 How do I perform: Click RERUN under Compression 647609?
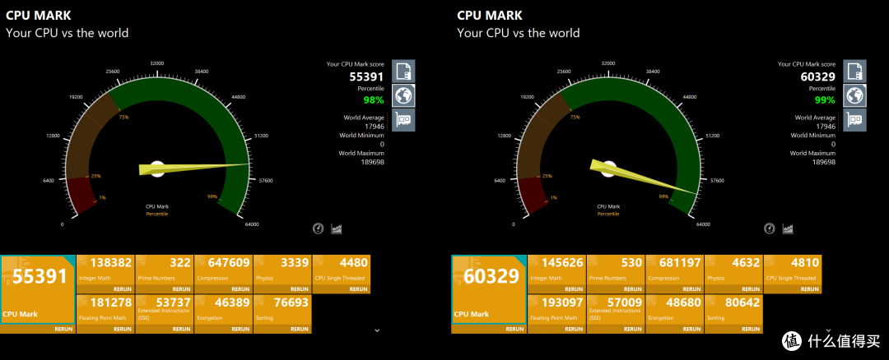pos(240,289)
